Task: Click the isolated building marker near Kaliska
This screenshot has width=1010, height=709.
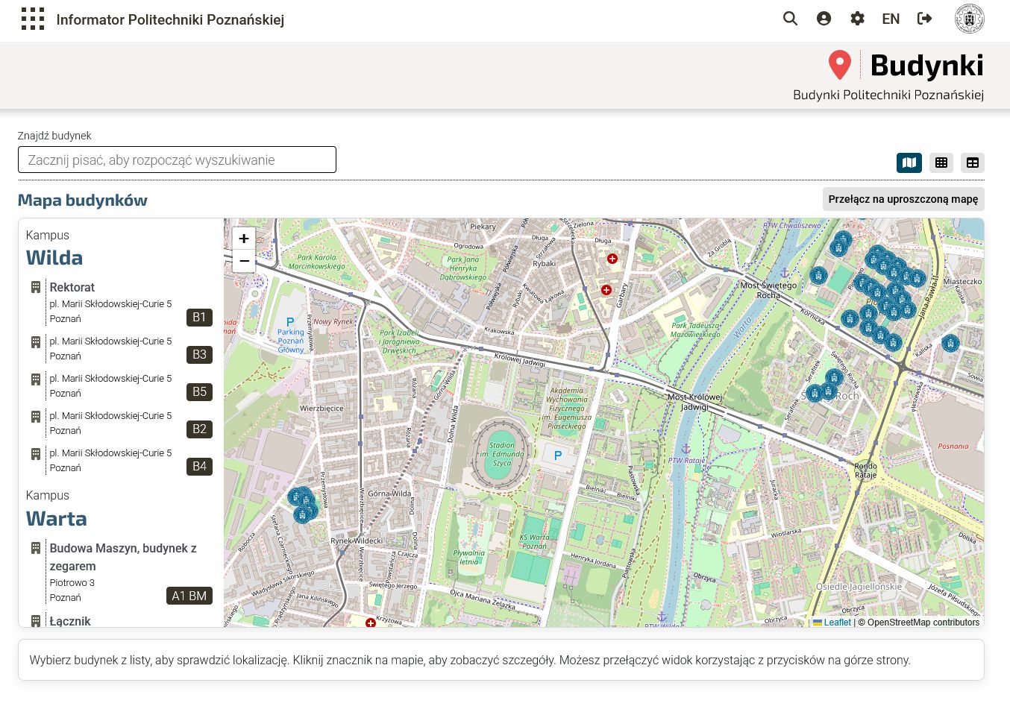Action: pyautogui.click(x=950, y=343)
